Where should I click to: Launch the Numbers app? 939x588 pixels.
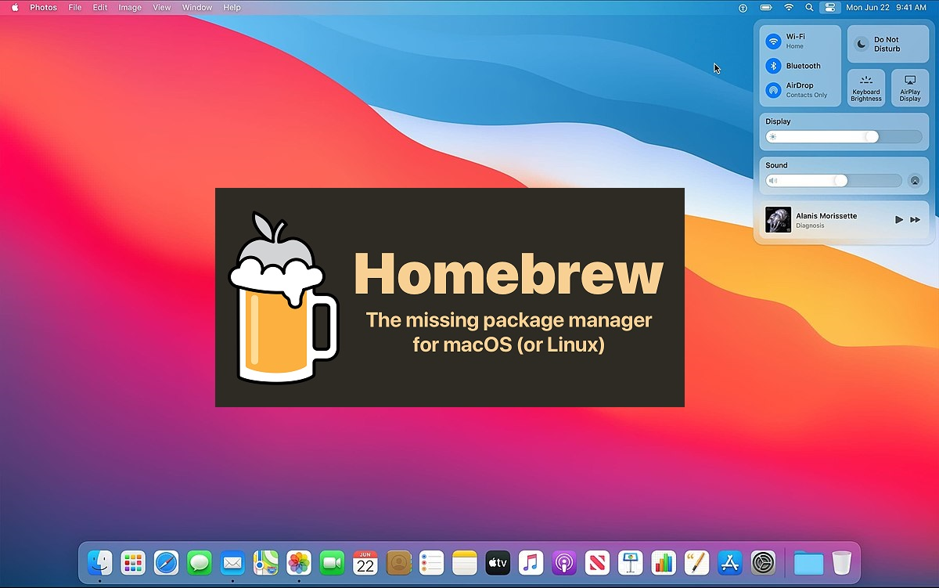coord(664,562)
